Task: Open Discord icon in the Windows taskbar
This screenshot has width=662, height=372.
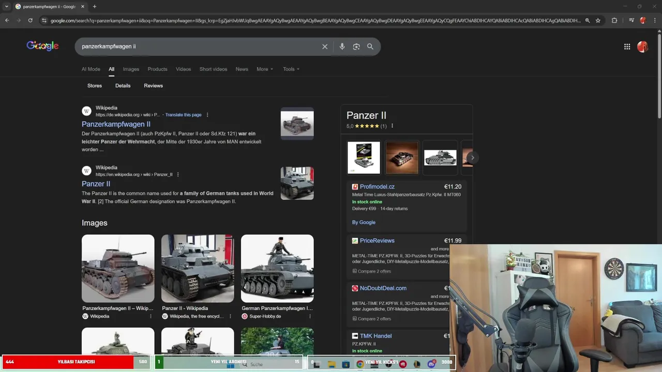Action: point(431,364)
